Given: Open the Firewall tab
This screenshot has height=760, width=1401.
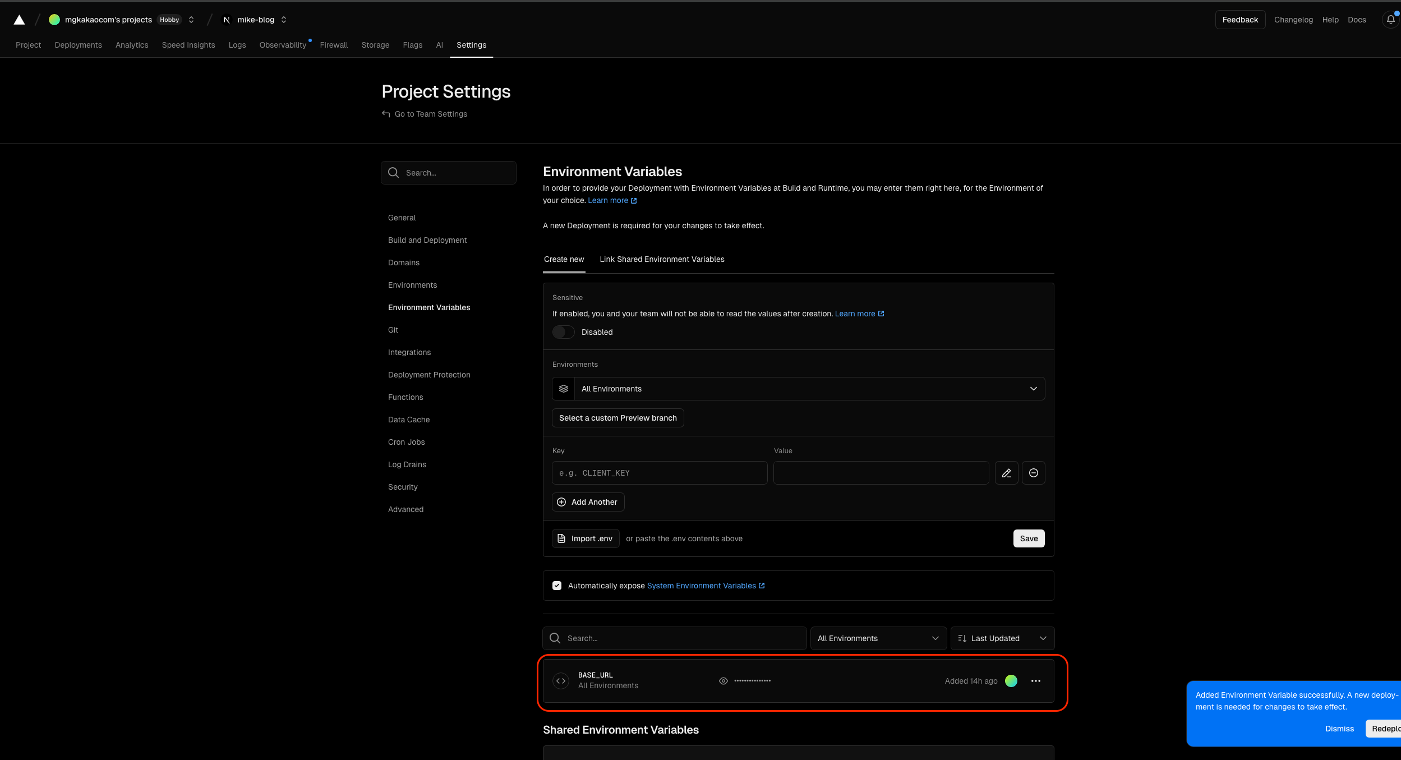Looking at the screenshot, I should coord(334,45).
